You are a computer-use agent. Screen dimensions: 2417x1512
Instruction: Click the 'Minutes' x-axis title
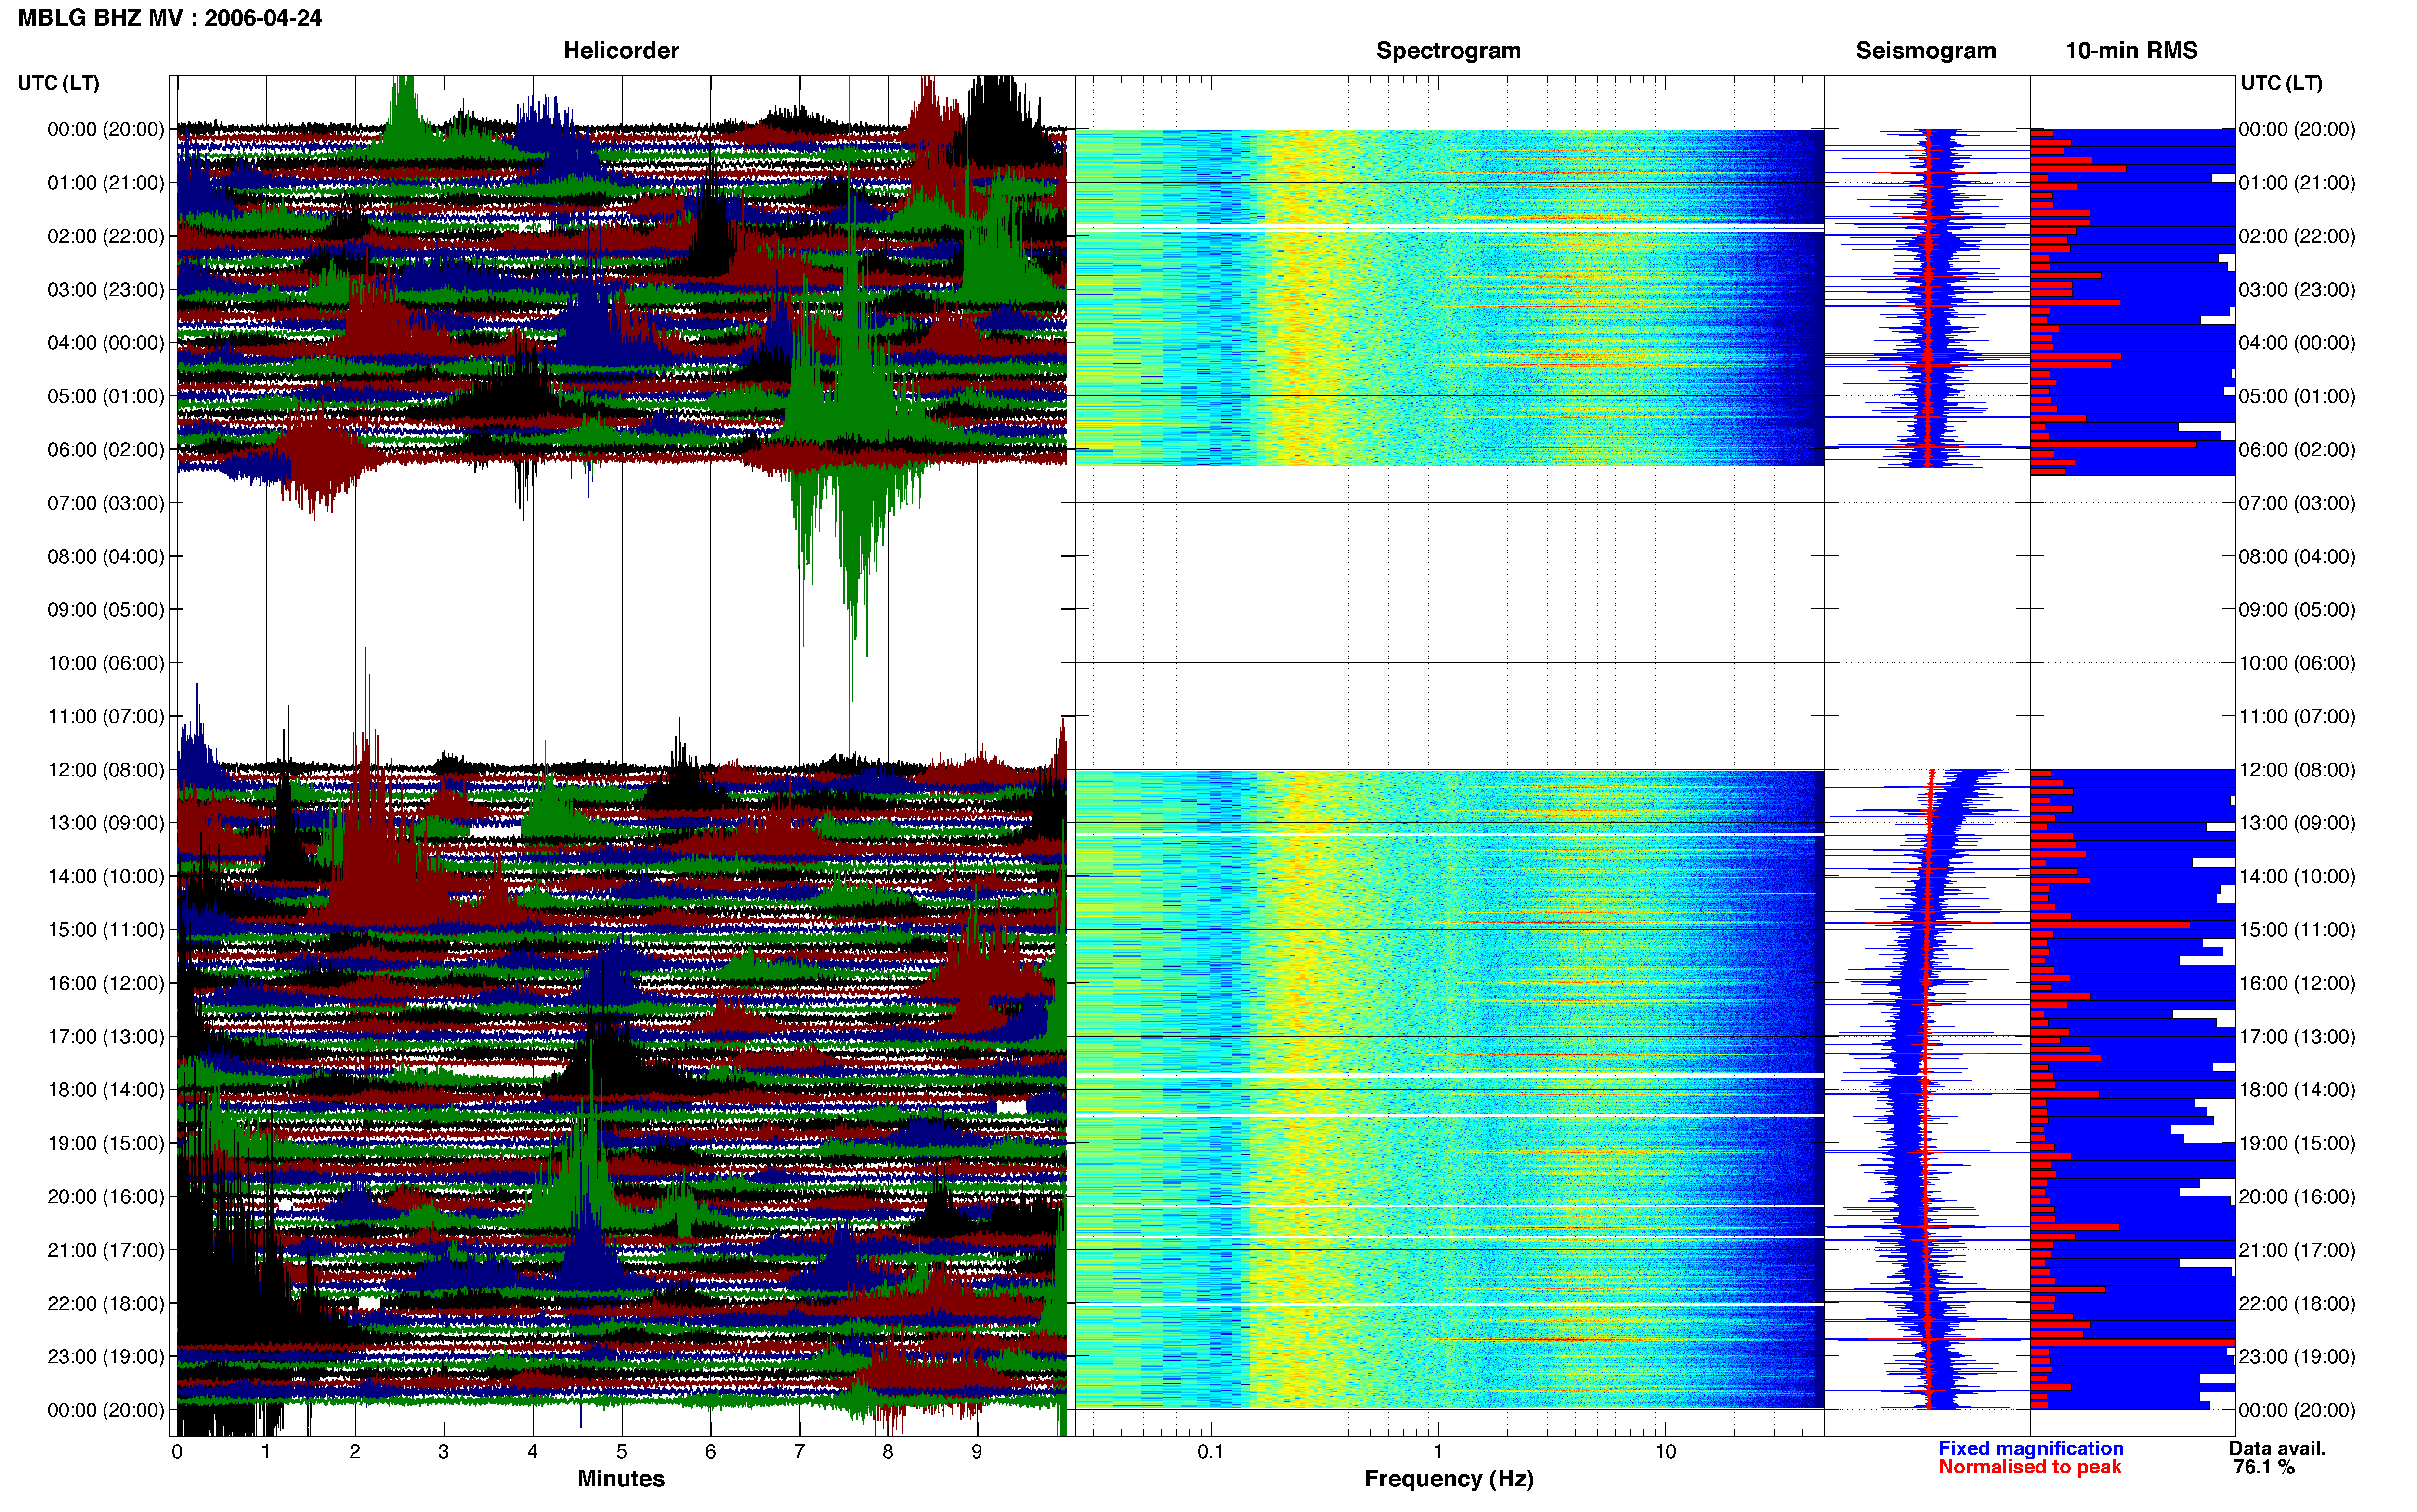point(621,1478)
